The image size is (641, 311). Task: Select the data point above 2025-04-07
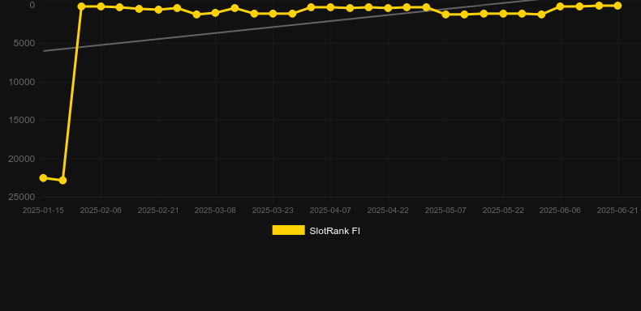(x=330, y=7)
